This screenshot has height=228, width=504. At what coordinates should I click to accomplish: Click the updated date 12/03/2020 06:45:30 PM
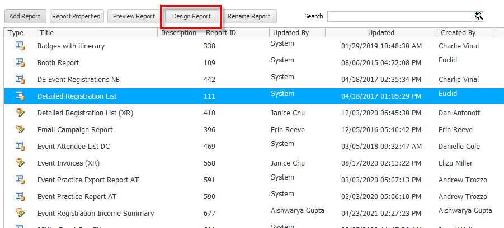pyautogui.click(x=381, y=113)
